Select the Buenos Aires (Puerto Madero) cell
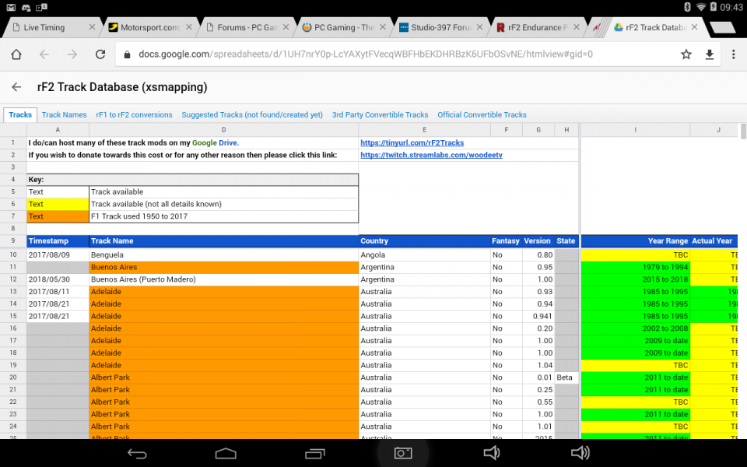Screen dimensions: 747x467 (x=223, y=279)
